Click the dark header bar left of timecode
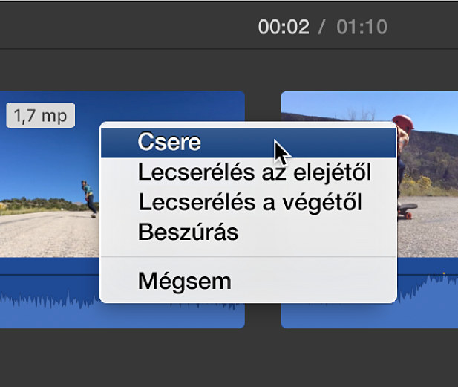Screen dimensions: 458x387 125,26
